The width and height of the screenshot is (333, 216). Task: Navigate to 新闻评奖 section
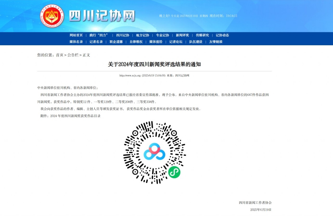182,35
